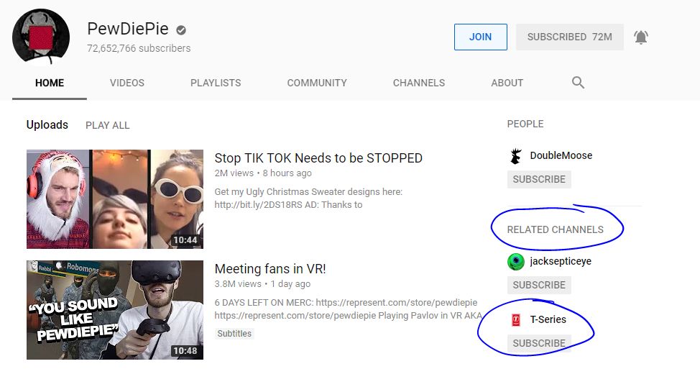Viewport: 700px width, 369px height.
Task: Subscribe to DoubleMoose
Action: 539,179
